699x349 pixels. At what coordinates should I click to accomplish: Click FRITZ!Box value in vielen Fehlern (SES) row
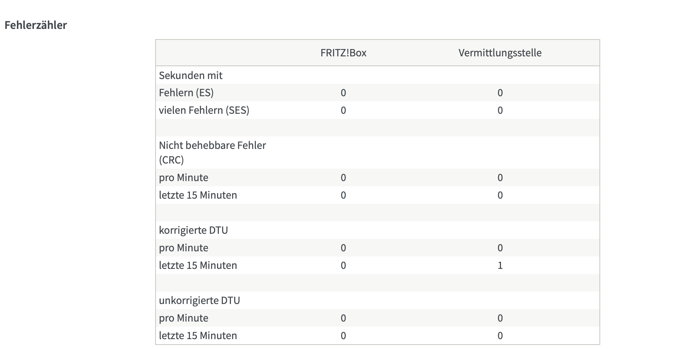343,110
